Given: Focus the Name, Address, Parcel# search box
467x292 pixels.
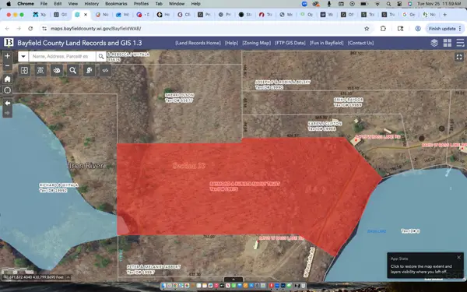Looking at the screenshot, I should point(62,56).
